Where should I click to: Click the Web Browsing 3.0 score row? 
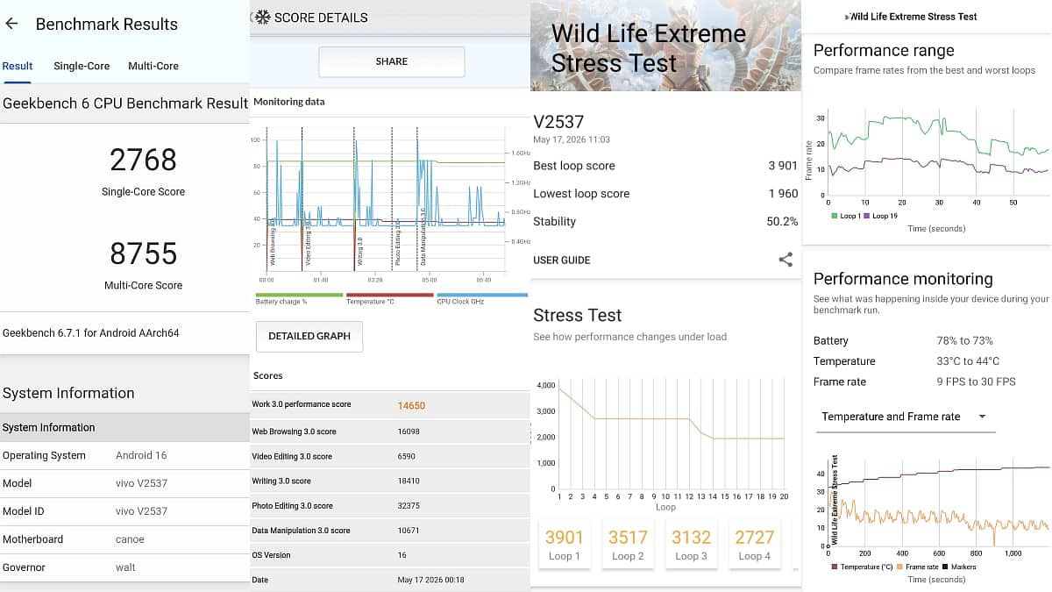(390, 432)
